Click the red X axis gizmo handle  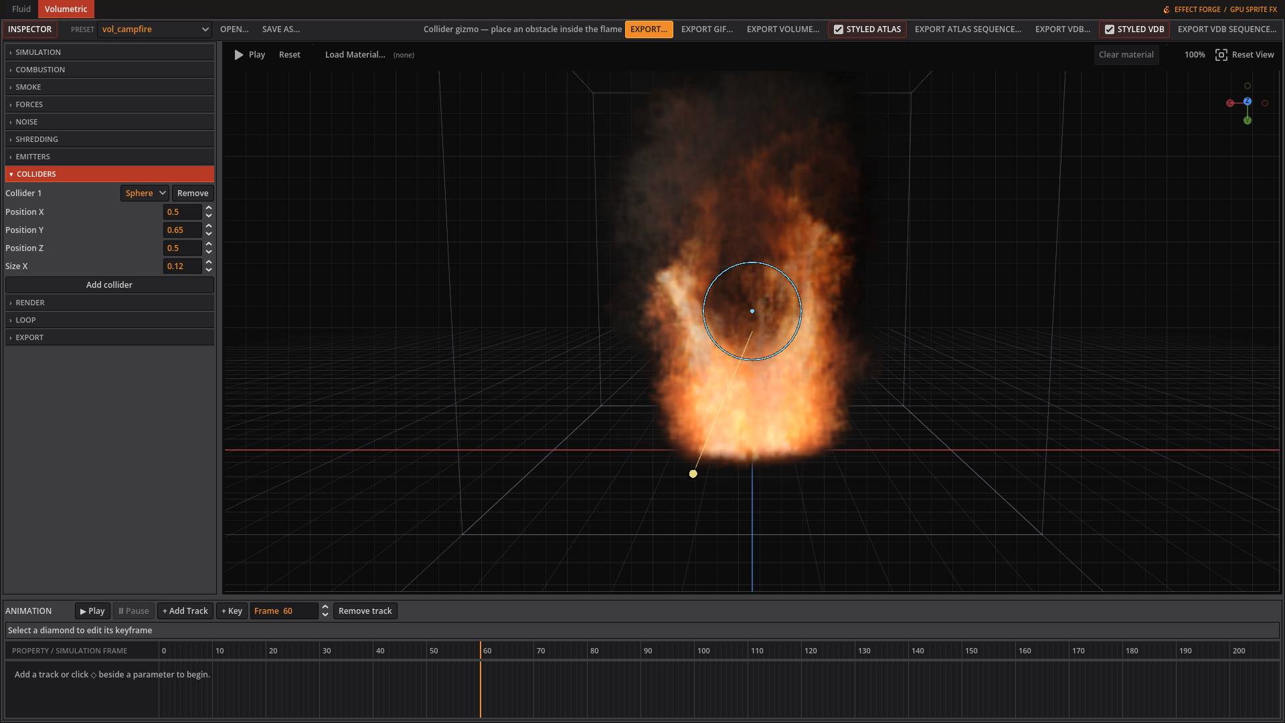(x=1230, y=103)
